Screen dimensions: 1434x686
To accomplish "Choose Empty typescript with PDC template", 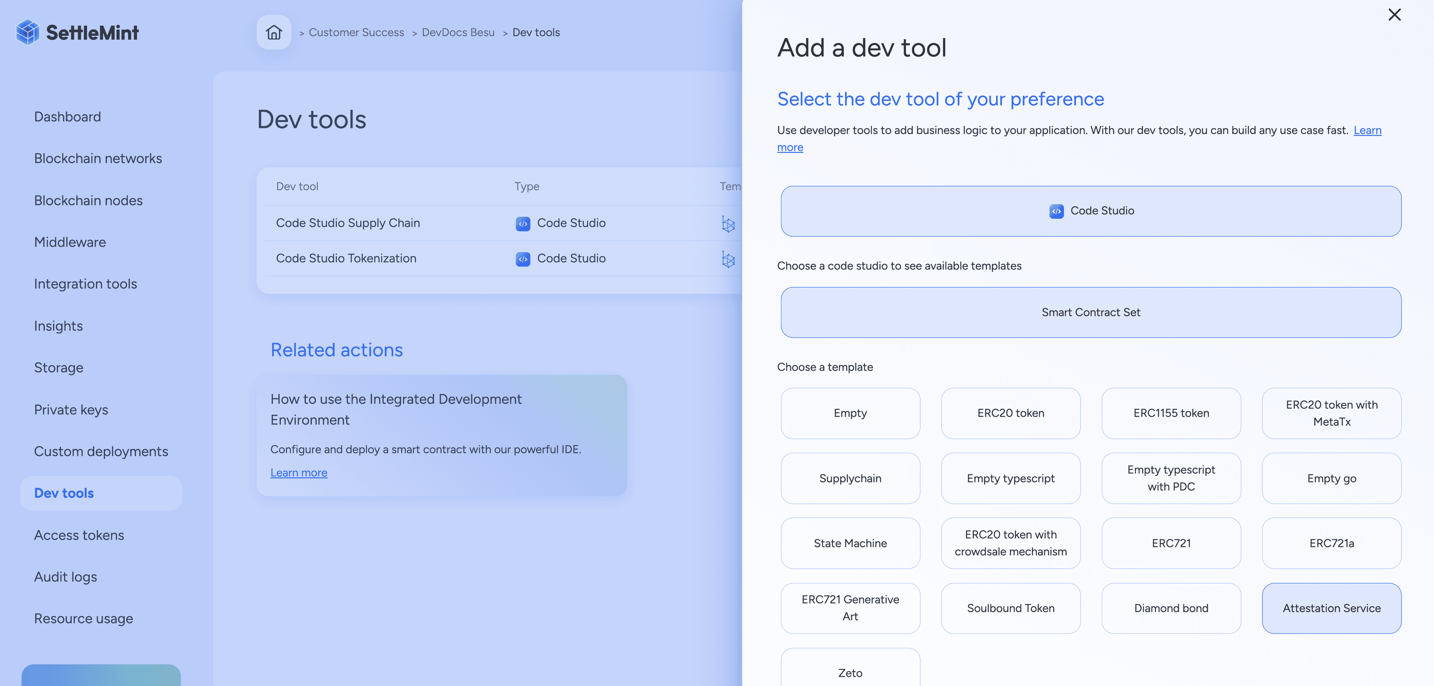I will tap(1171, 478).
